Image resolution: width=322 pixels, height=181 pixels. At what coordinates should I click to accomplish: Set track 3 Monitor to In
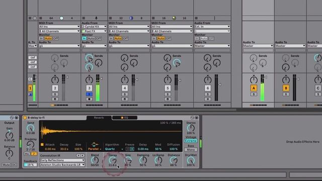point(84,38)
